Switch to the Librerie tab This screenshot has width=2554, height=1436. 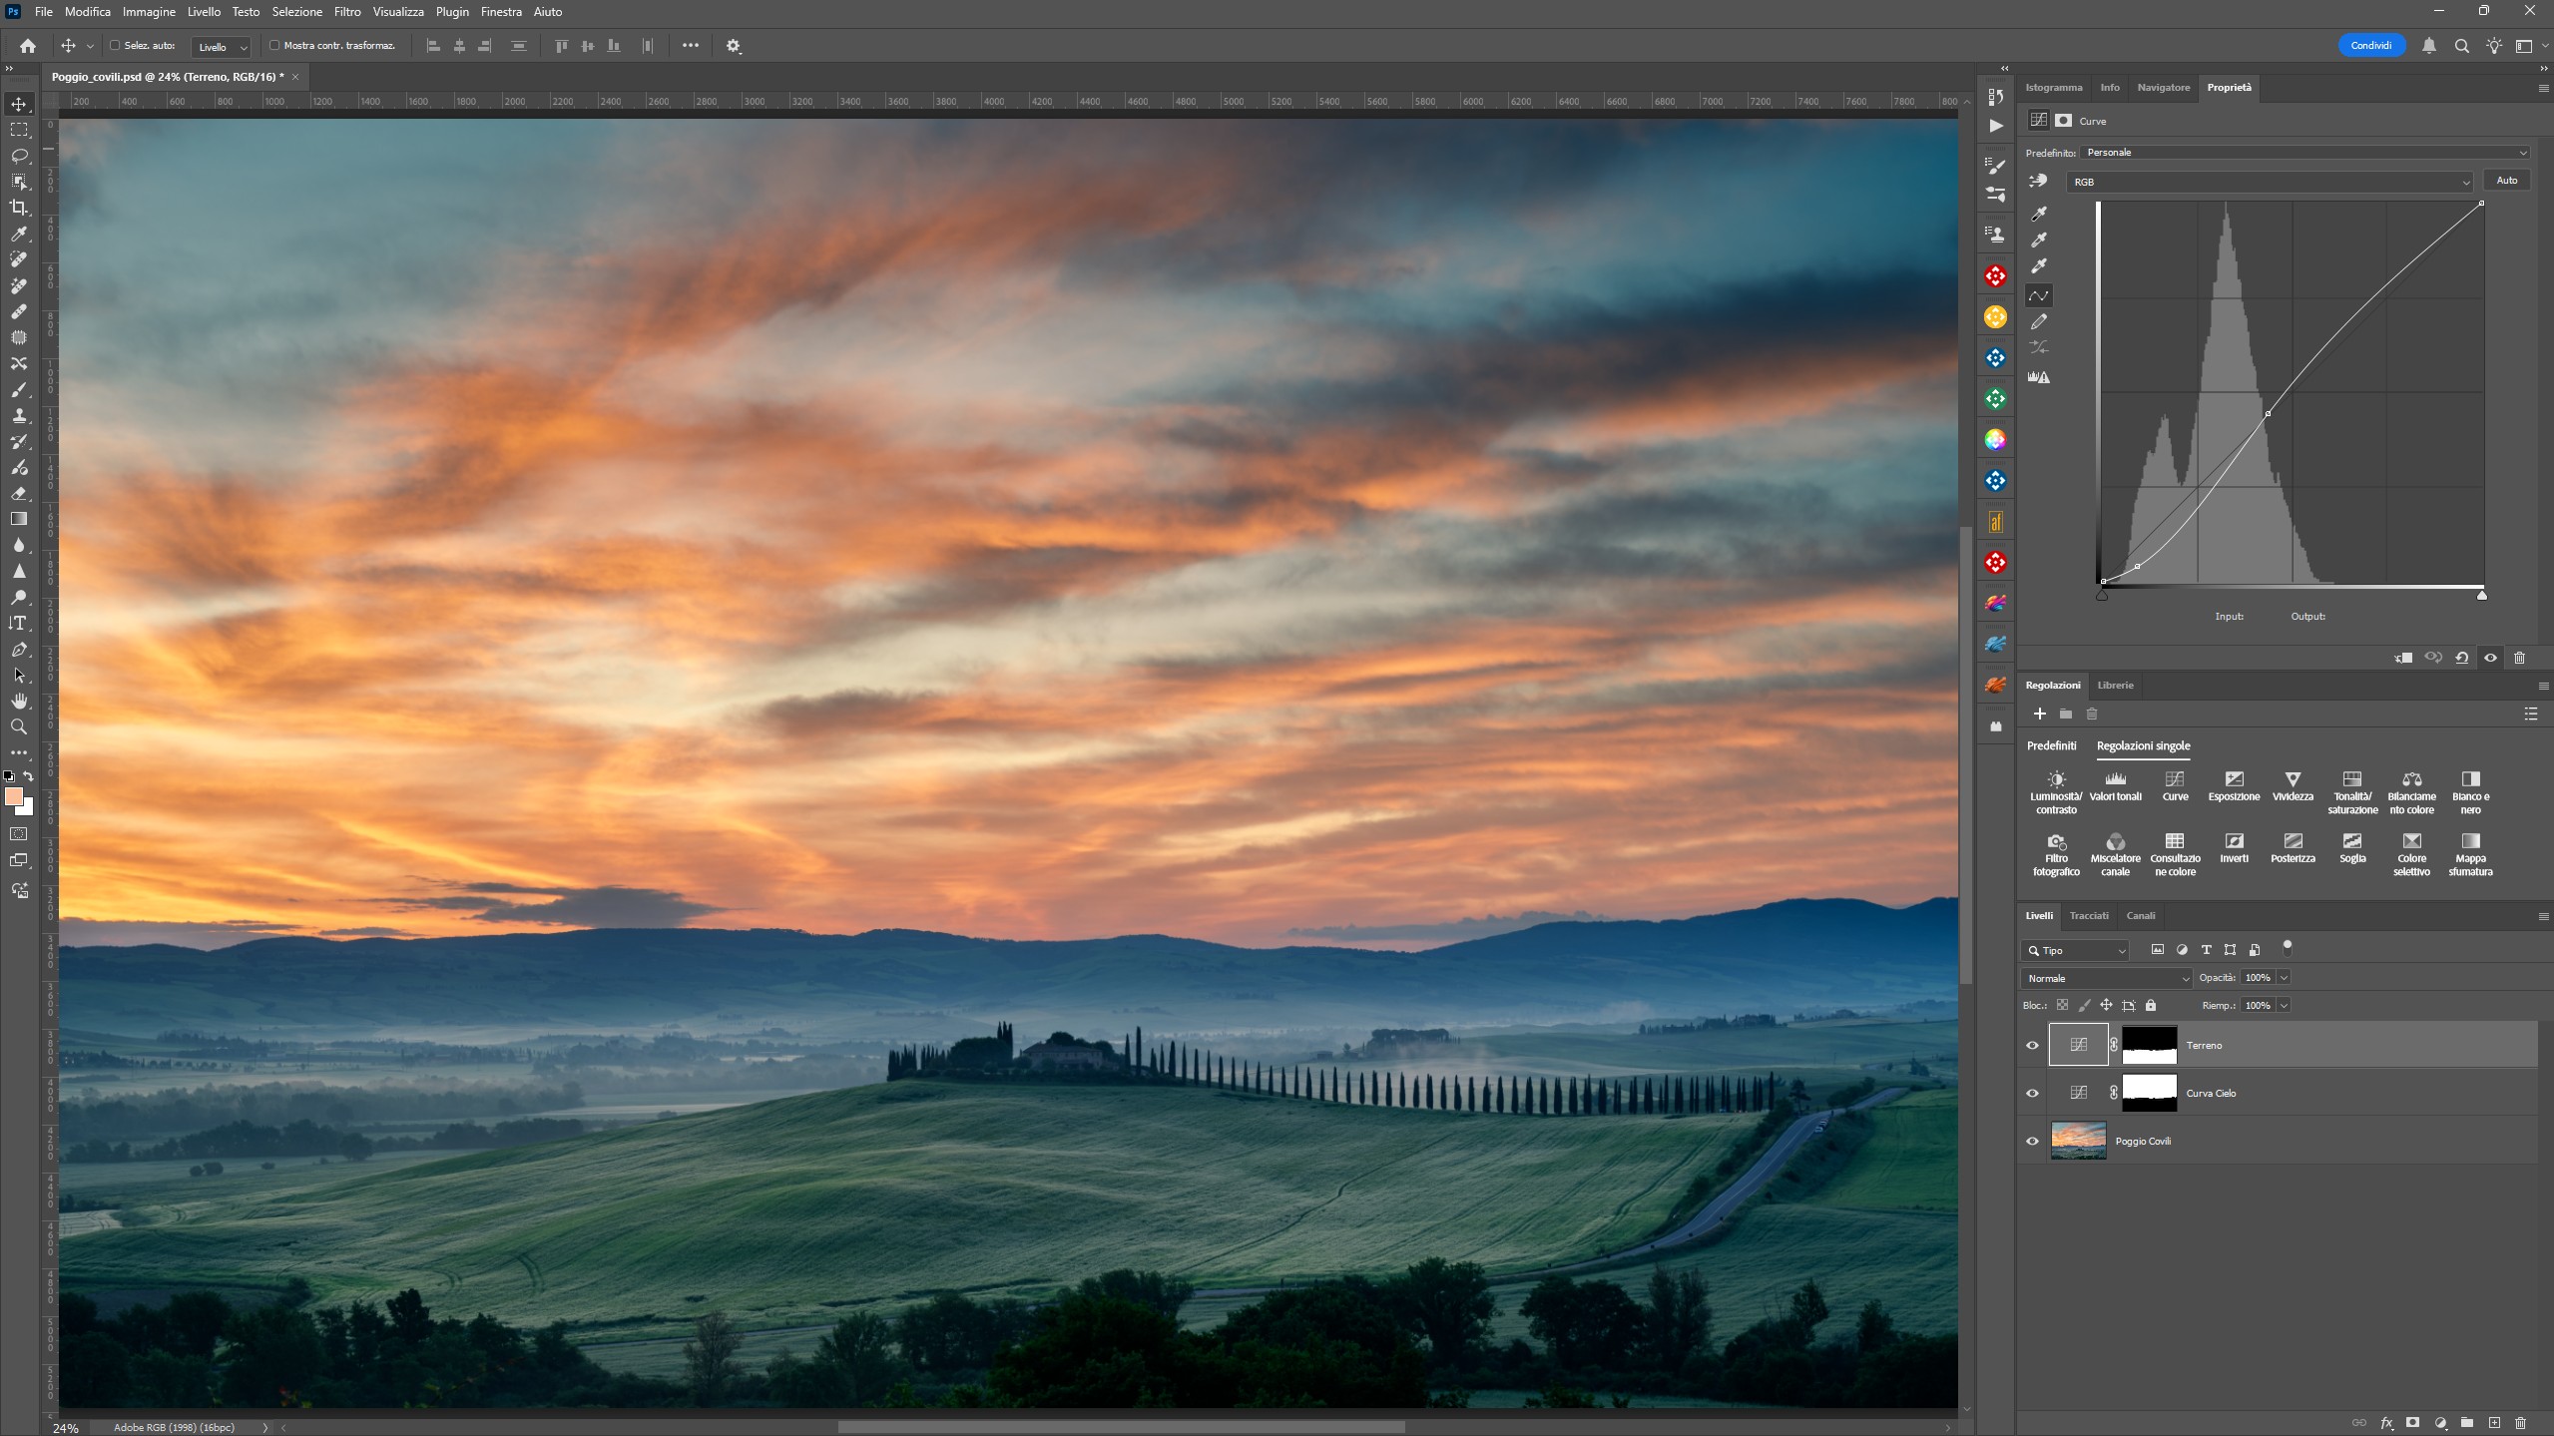coord(2115,685)
